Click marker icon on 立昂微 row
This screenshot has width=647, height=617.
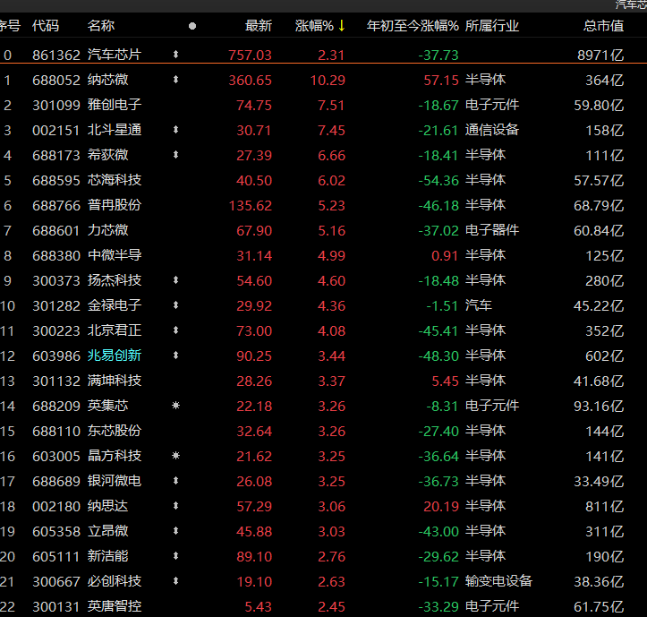coord(175,531)
